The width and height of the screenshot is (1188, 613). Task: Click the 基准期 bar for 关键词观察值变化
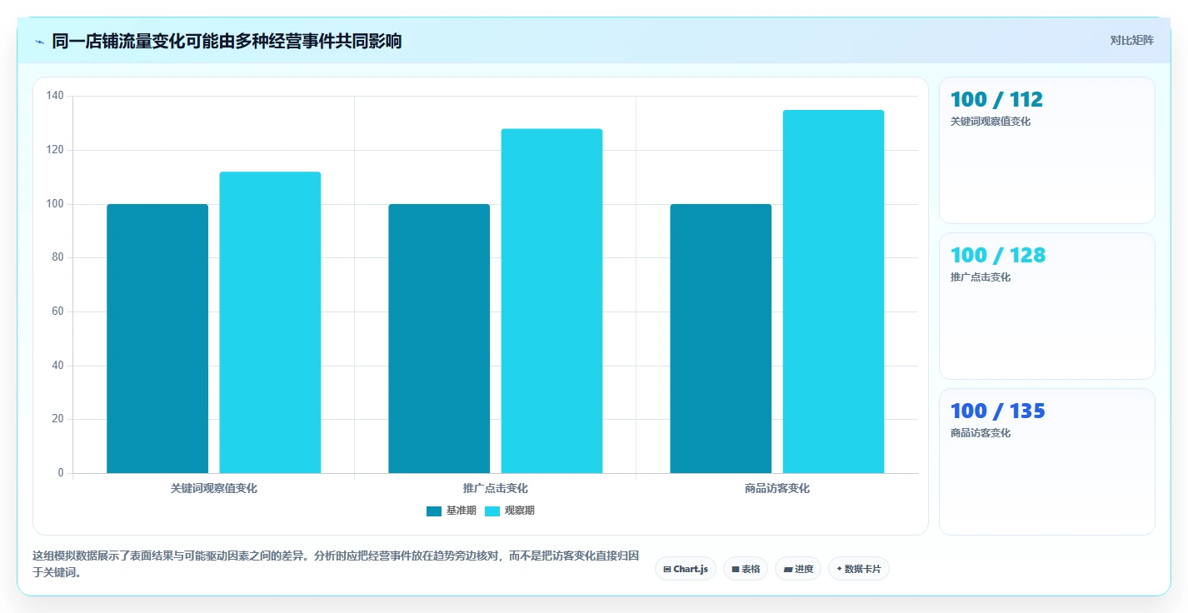pos(157,338)
